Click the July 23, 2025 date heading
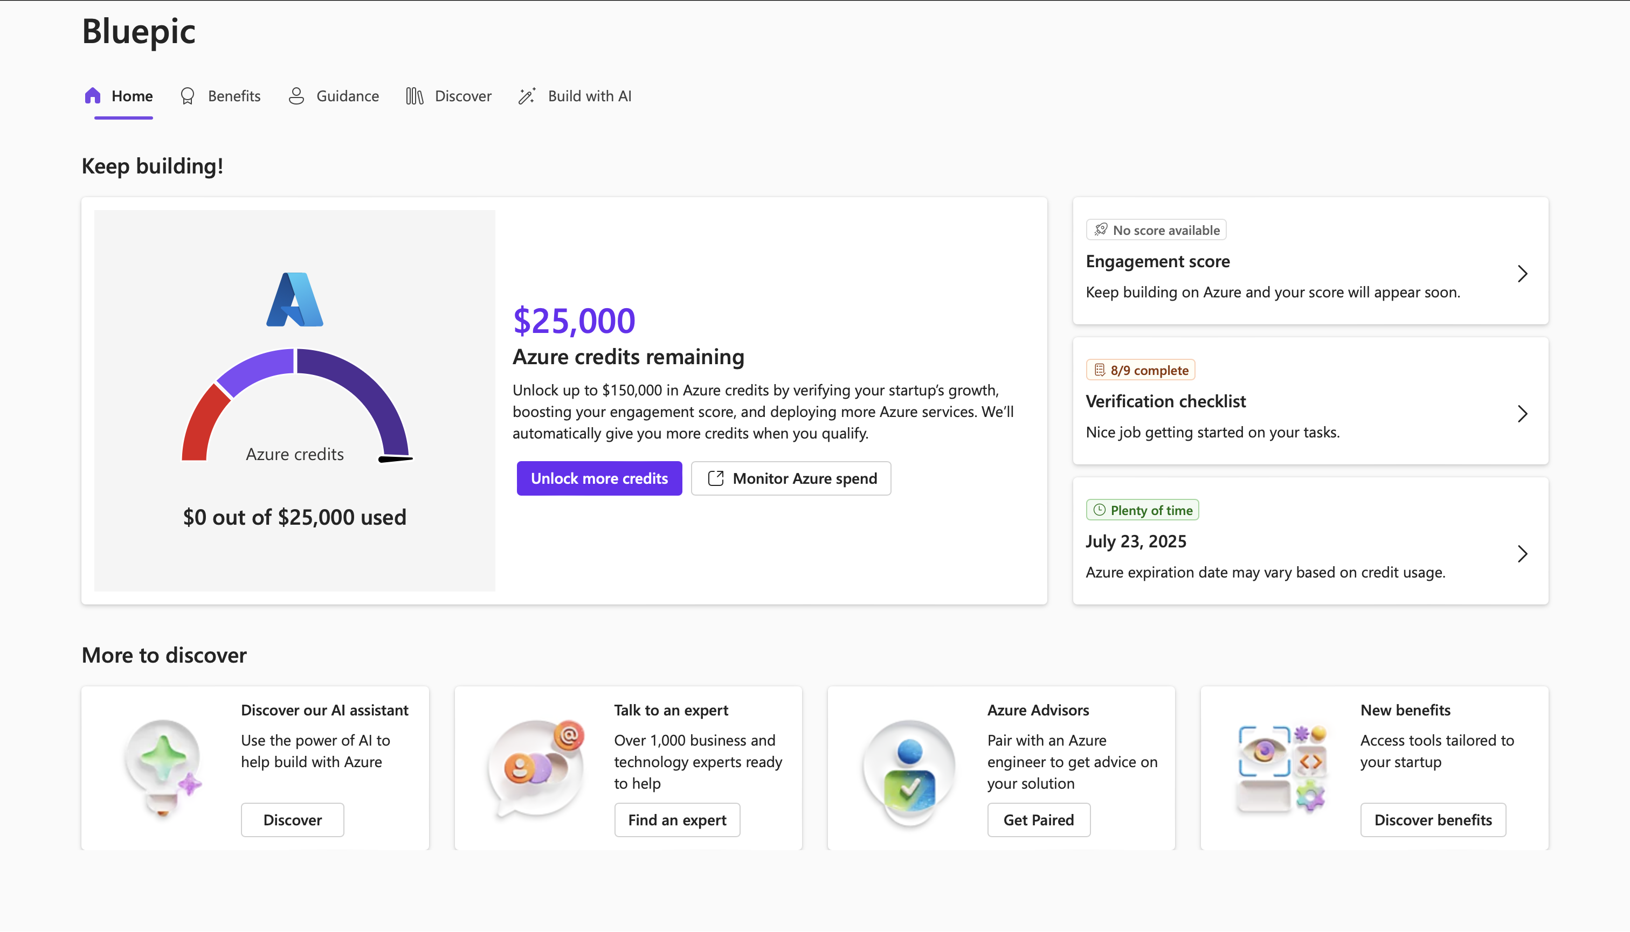Screen dimensions: 1630x932 (1136, 541)
